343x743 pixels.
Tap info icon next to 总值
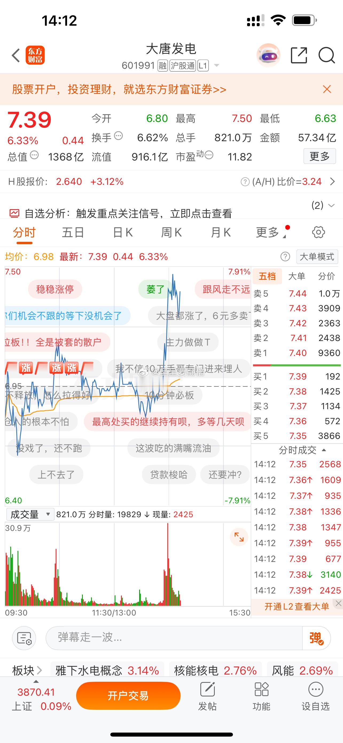[34, 155]
